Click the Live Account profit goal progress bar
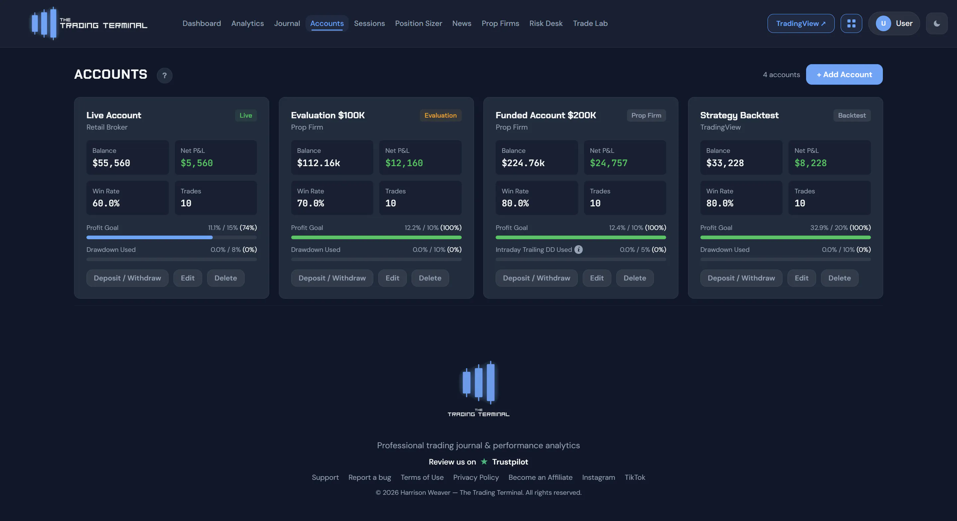The width and height of the screenshot is (957, 521). (172, 237)
